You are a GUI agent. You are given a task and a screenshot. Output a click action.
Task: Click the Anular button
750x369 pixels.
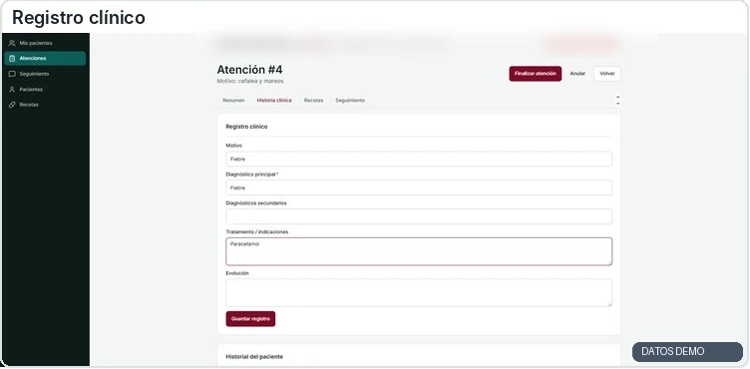point(577,74)
